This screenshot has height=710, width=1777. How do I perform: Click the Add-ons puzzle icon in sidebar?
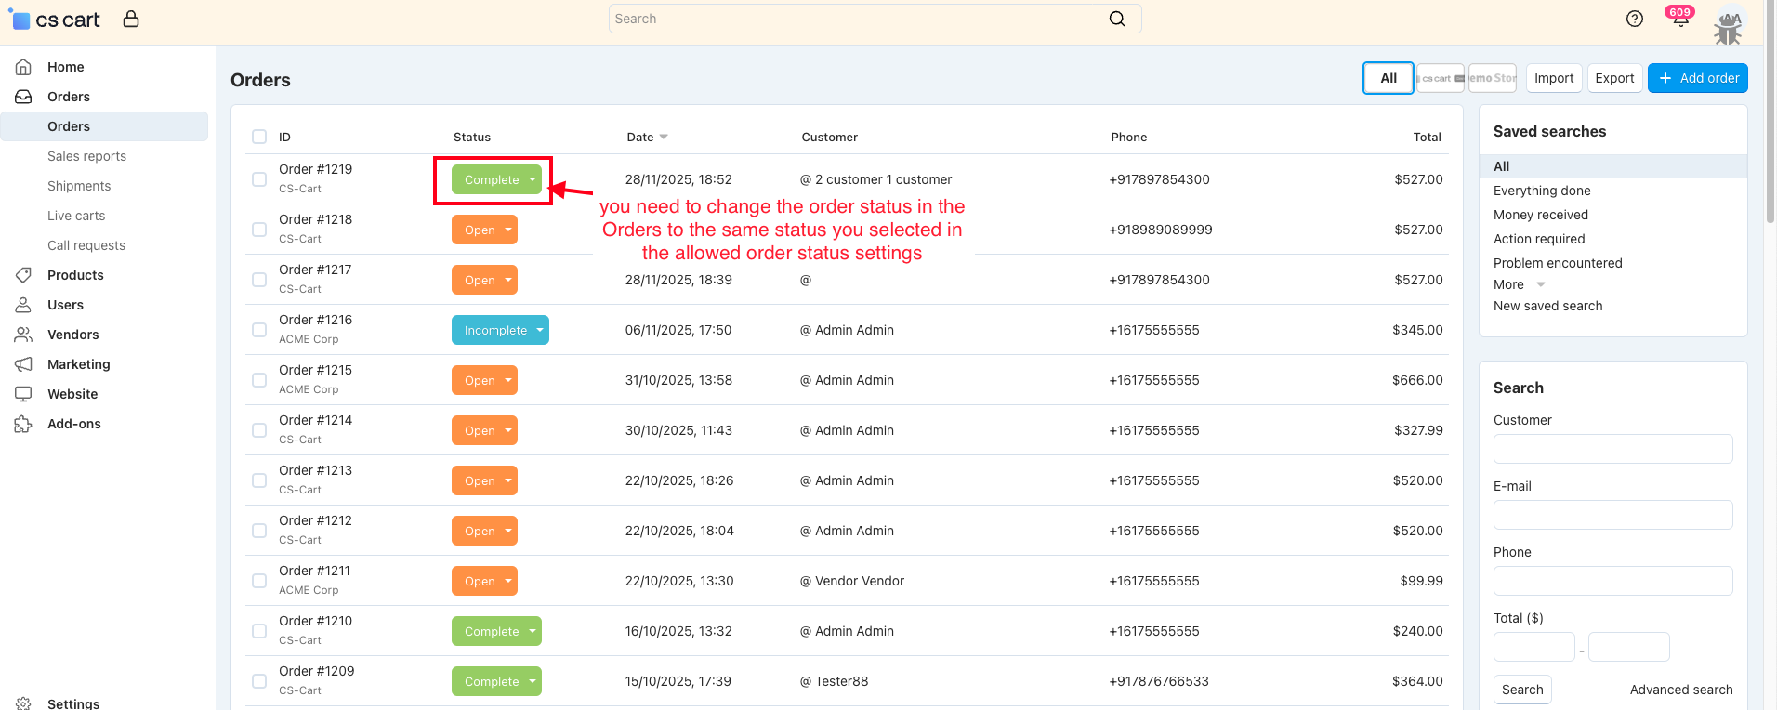(24, 424)
